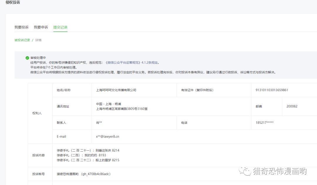The image size is (317, 185).
Task: Click the 联系人 field label
Action: [x=61, y=123]
